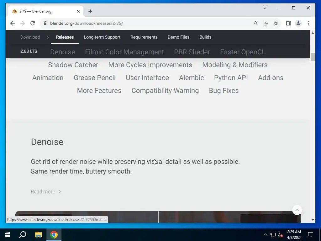The height and width of the screenshot is (241, 321).
Task: Reload the blender.org page
Action: [33, 23]
